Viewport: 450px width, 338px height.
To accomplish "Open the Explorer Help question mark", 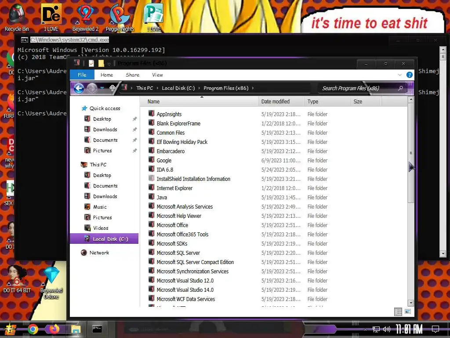I will pyautogui.click(x=410, y=75).
